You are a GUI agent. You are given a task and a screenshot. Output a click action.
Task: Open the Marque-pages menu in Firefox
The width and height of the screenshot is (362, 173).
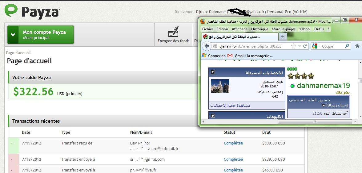pyautogui.click(x=284, y=29)
